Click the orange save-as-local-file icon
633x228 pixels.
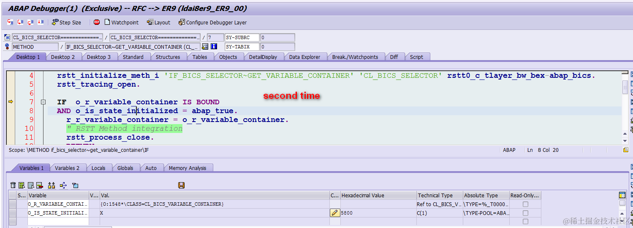coord(182,185)
